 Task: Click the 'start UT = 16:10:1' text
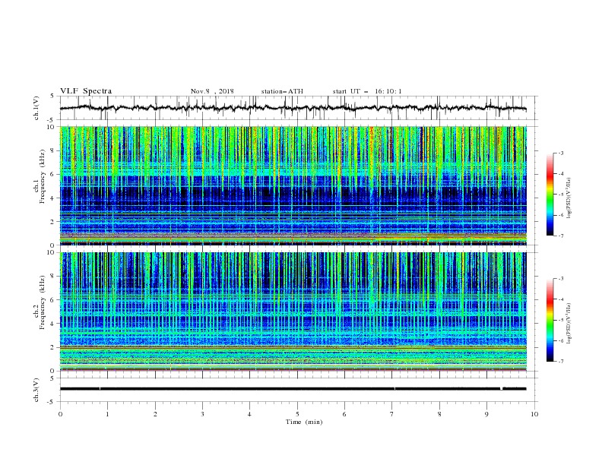[367, 91]
